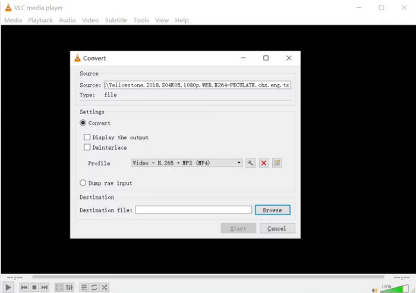This screenshot has width=416, height=293.
Task: Click the remaining time label at the seek bar
Action: (401, 278)
